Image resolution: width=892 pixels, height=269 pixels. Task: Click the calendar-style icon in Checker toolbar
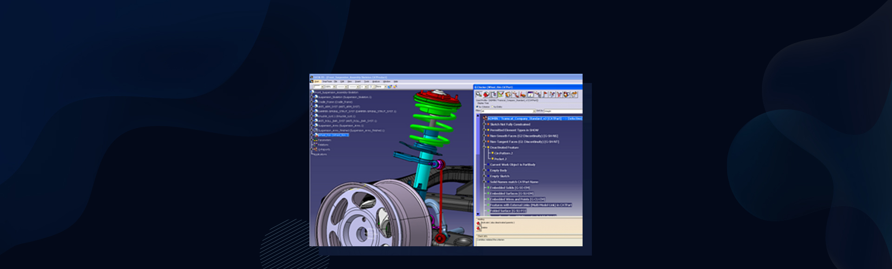pyautogui.click(x=530, y=94)
